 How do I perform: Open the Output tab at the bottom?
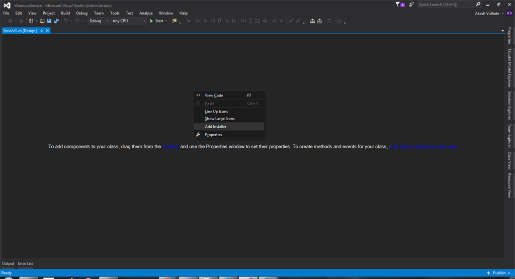pos(8,263)
